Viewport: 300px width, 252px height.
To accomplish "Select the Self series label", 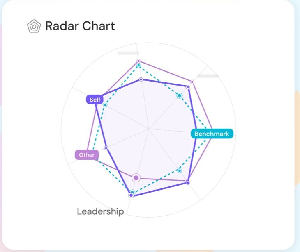I will pyautogui.click(x=95, y=100).
